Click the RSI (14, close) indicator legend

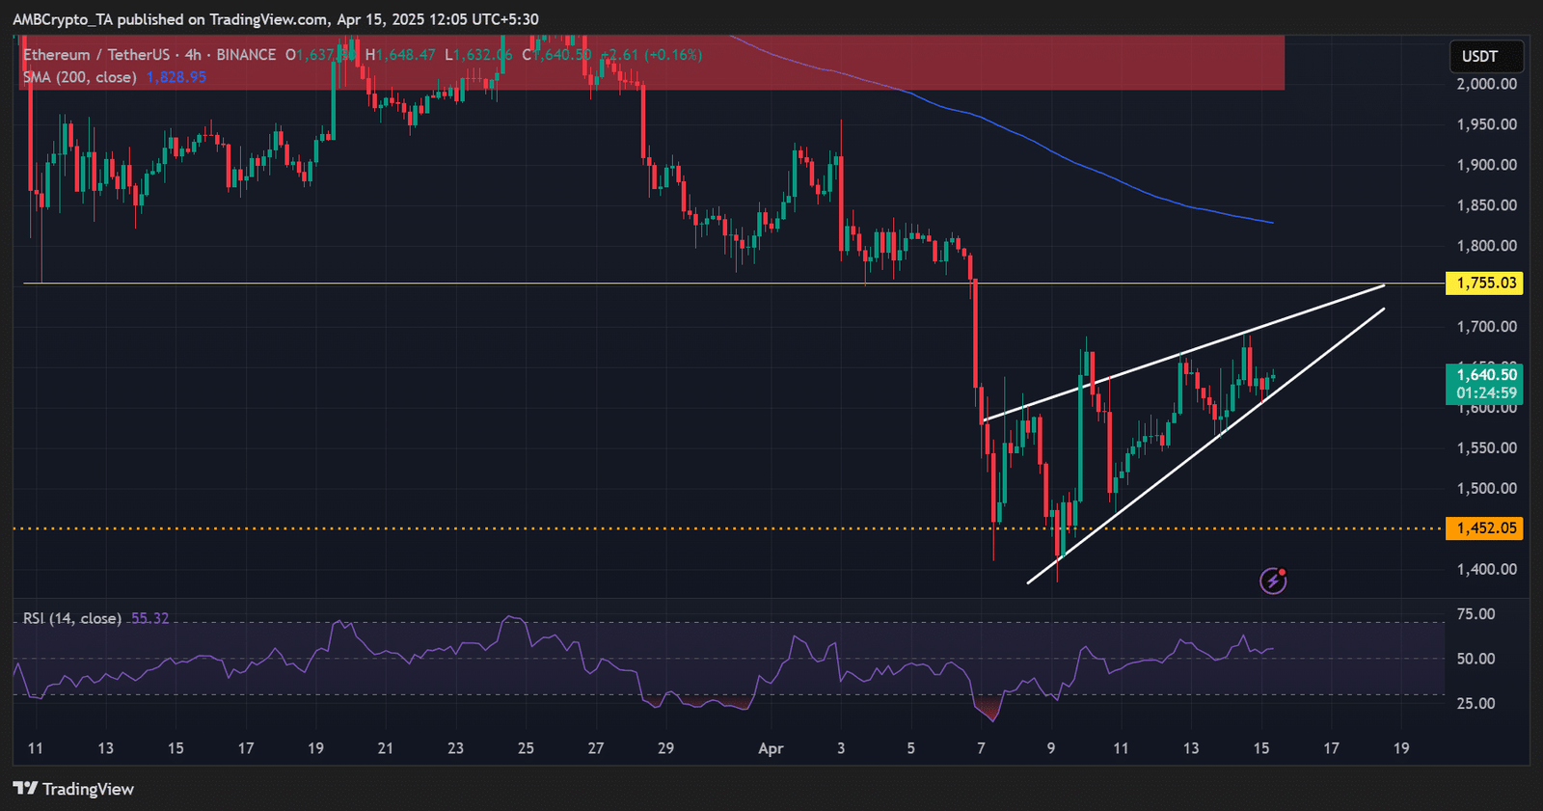click(72, 618)
